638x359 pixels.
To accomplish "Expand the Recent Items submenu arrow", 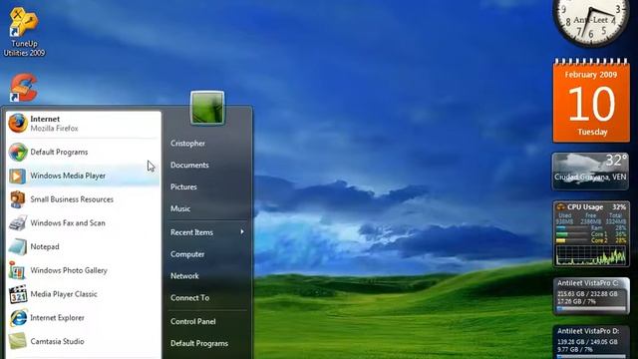I will pyautogui.click(x=242, y=232).
